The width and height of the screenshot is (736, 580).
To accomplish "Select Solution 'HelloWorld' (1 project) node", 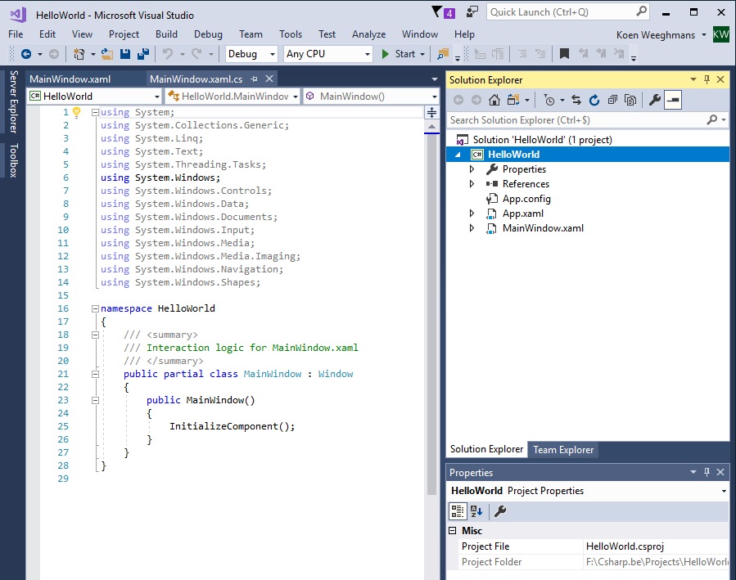I will (543, 140).
